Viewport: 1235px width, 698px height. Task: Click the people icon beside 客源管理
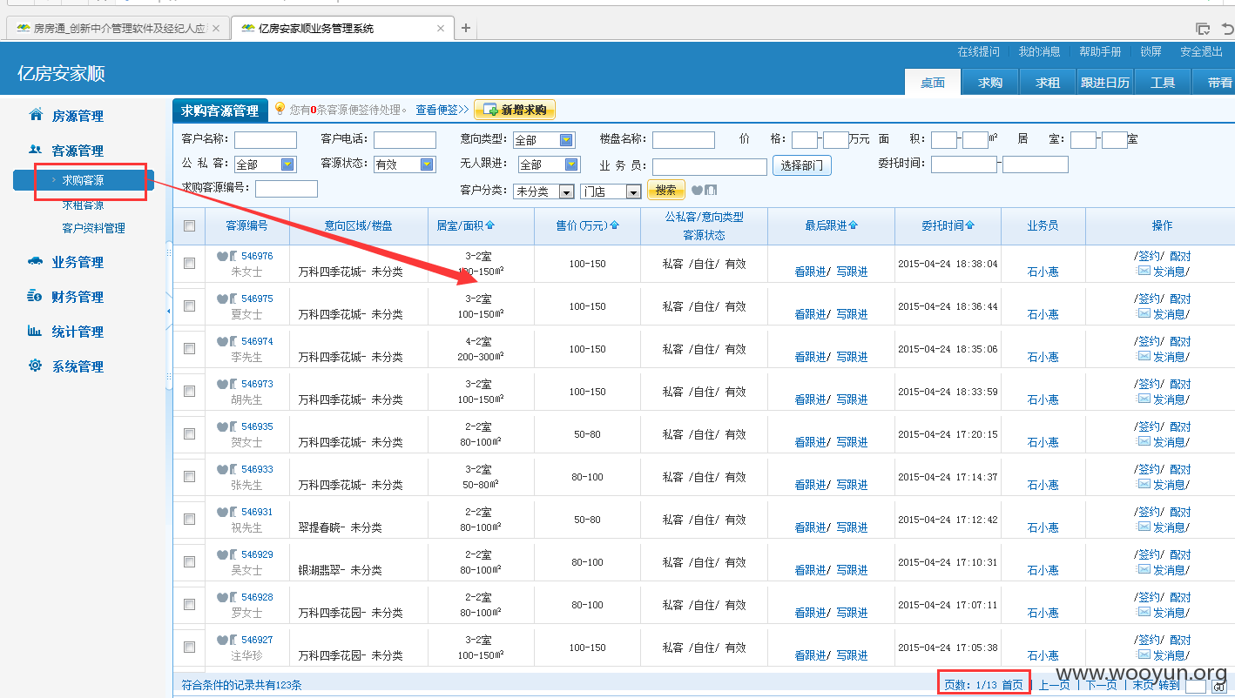pyautogui.click(x=36, y=150)
